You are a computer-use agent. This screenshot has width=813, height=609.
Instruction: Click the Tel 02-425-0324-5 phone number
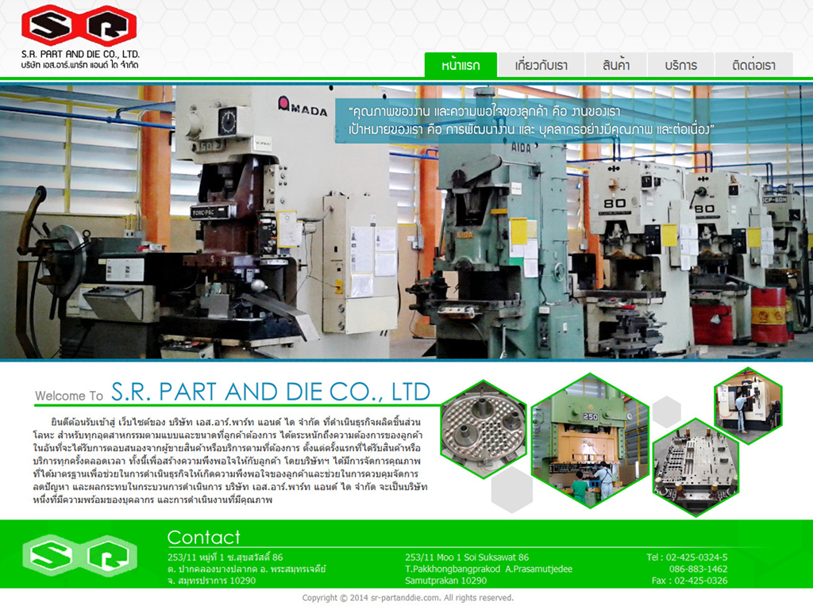click(687, 557)
